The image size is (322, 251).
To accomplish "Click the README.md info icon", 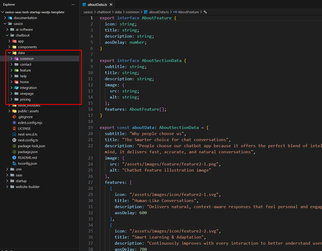I will [15, 158].
